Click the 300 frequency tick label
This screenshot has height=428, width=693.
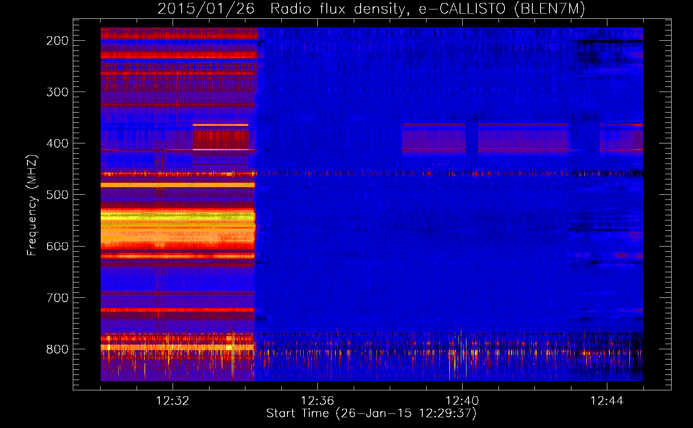[x=57, y=92]
